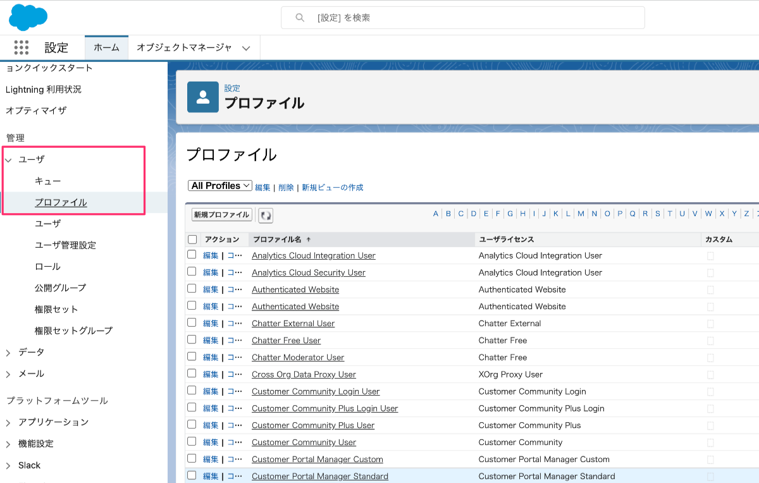The image size is (759, 483).
Task: Select キュー under ユーザ
Action: tap(48, 181)
